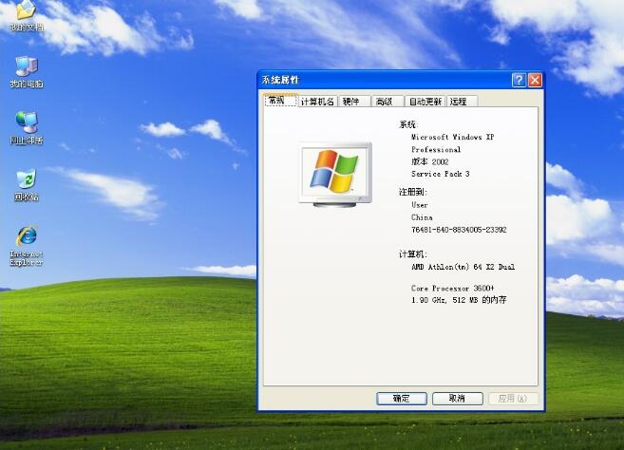Select the 回收站 (Recycle Bin) icon

click(26, 181)
